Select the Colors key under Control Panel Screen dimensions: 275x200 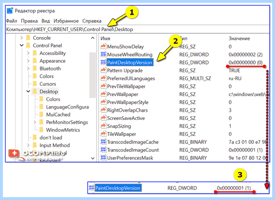(46, 76)
